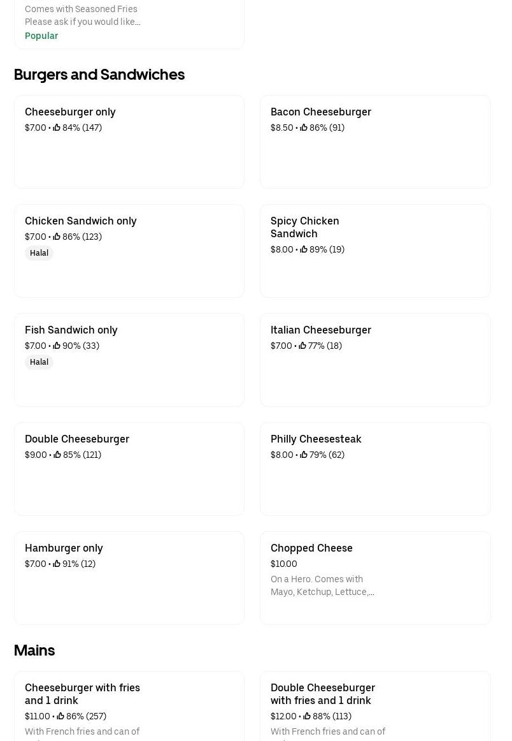Click the Burgers and Sandwiches section heading
512x741 pixels.
(99, 75)
